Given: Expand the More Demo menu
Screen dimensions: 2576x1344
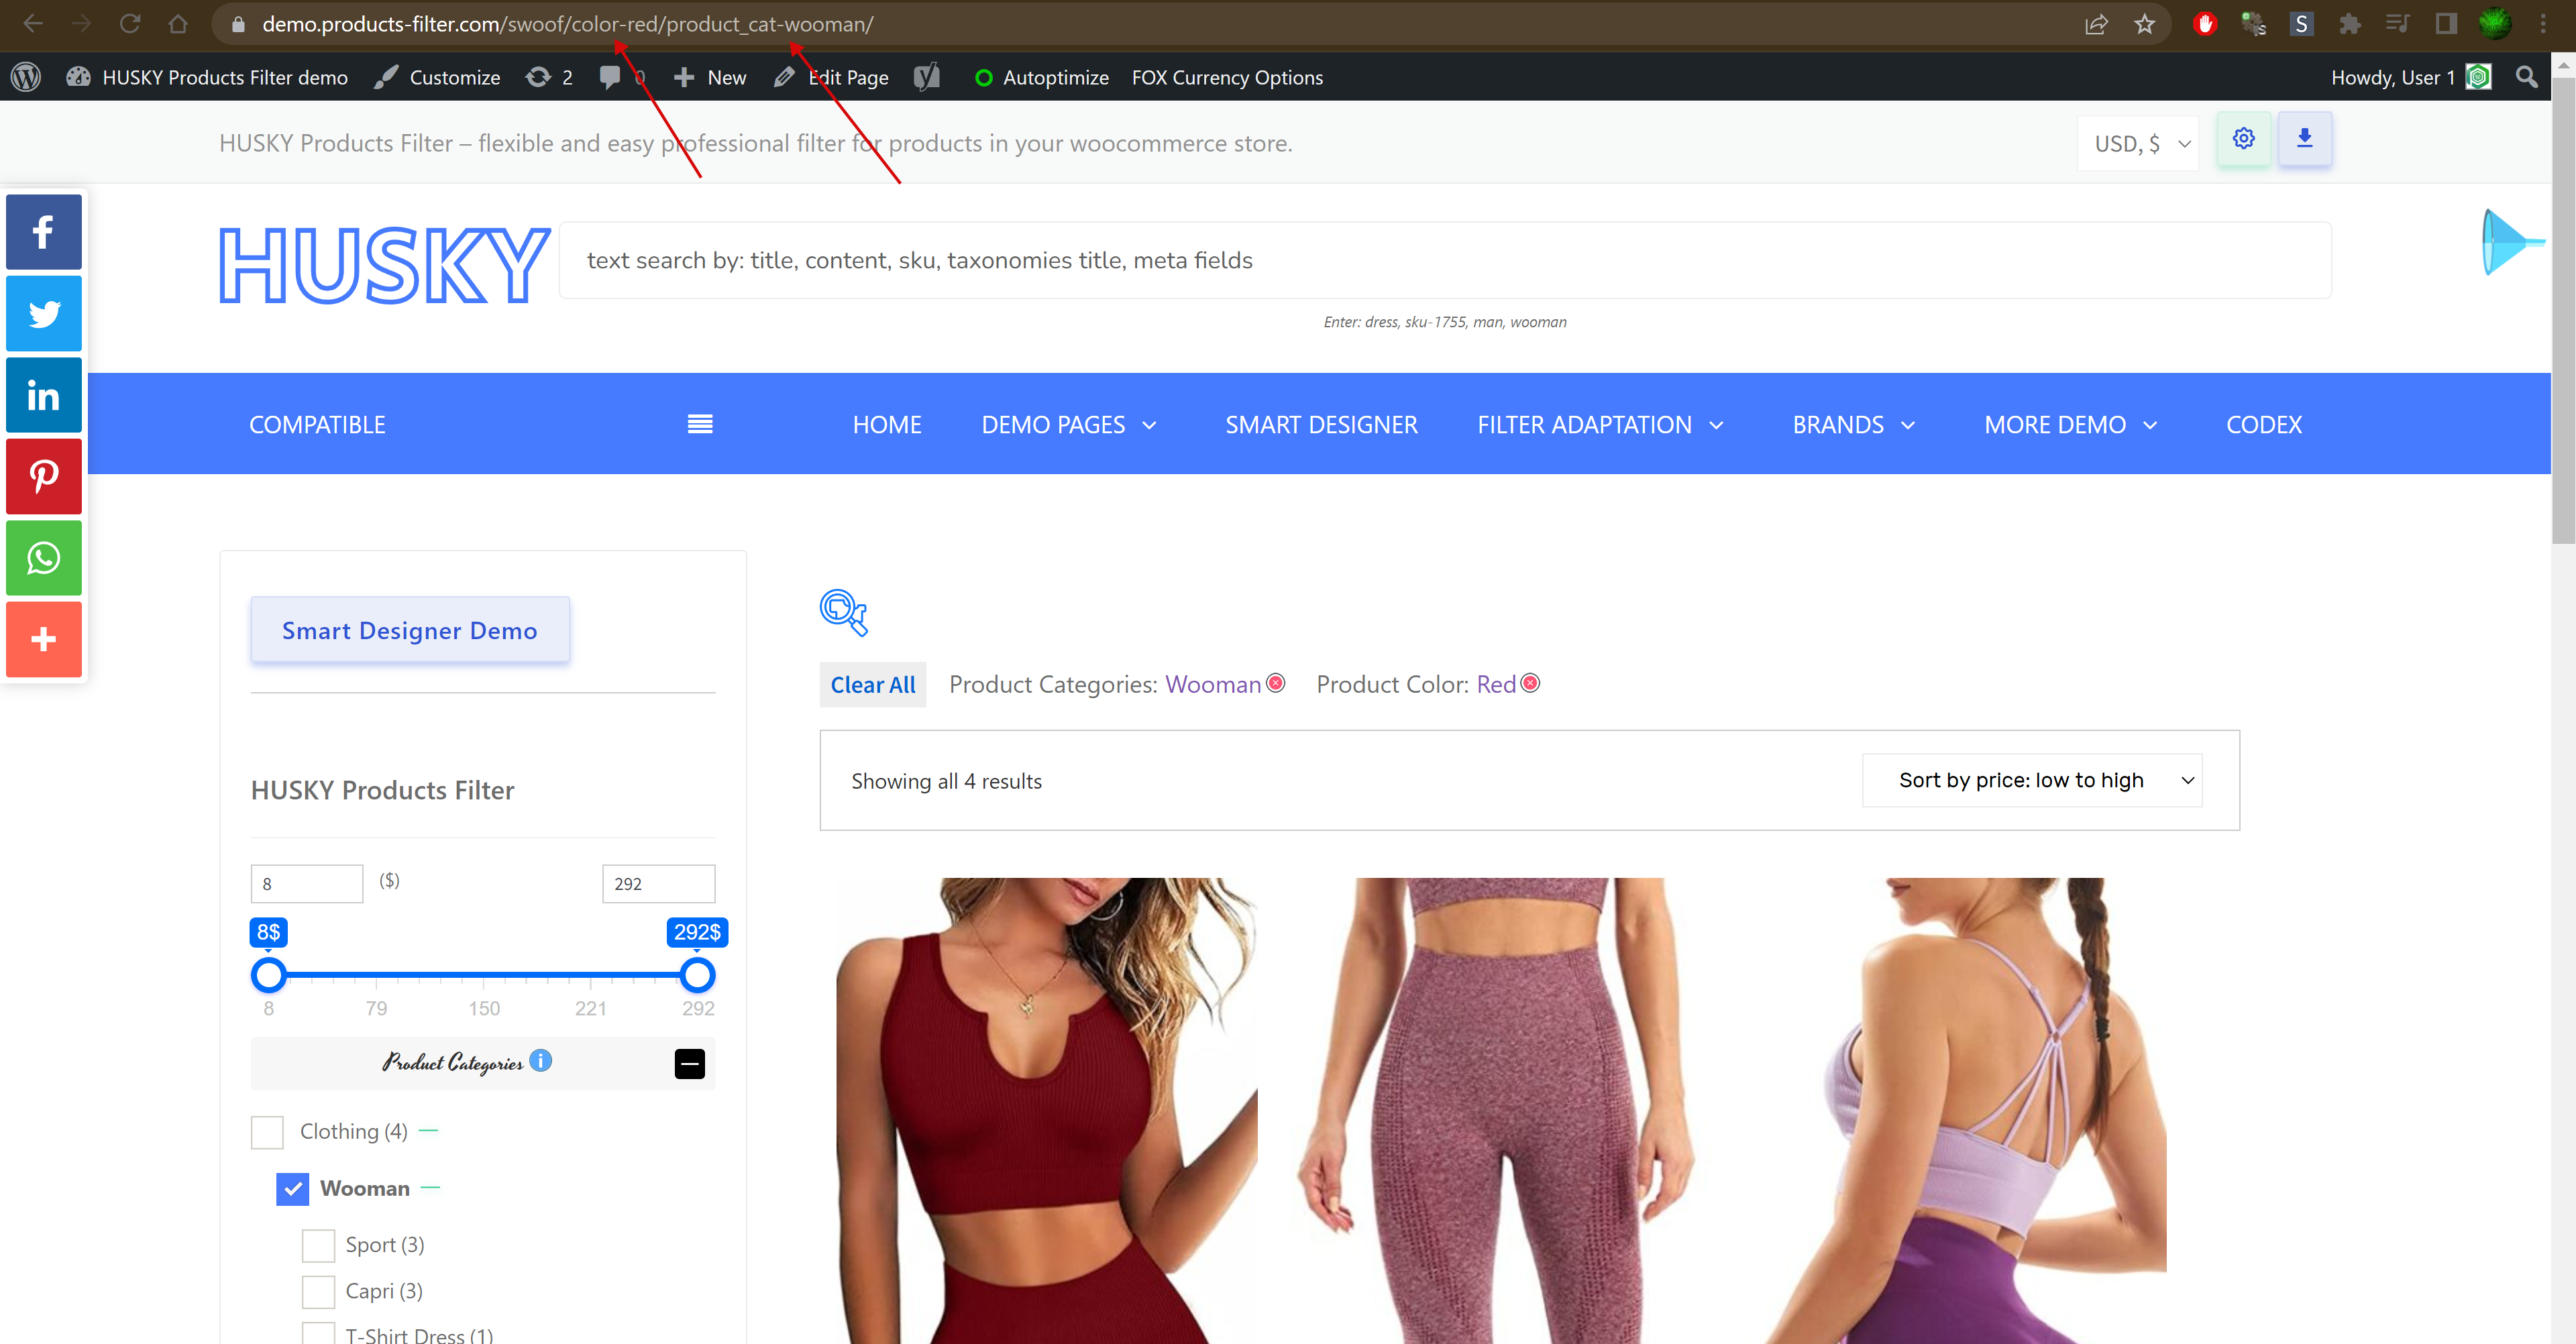Looking at the screenshot, I should click(2070, 425).
